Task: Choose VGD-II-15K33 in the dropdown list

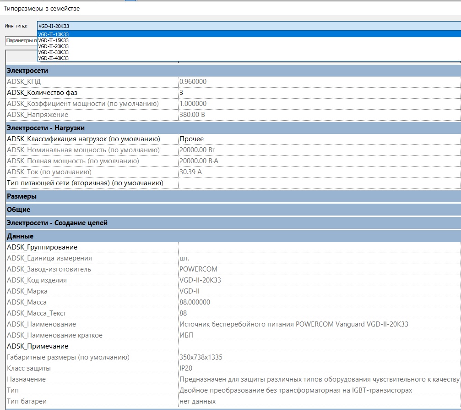Action: [x=54, y=40]
